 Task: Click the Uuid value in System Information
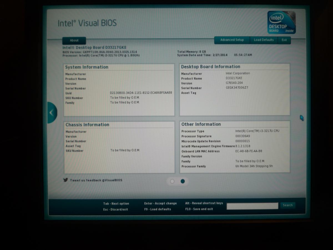click(x=141, y=93)
